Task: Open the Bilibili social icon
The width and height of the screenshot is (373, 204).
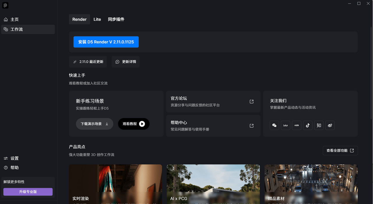Action: pyautogui.click(x=285, y=125)
